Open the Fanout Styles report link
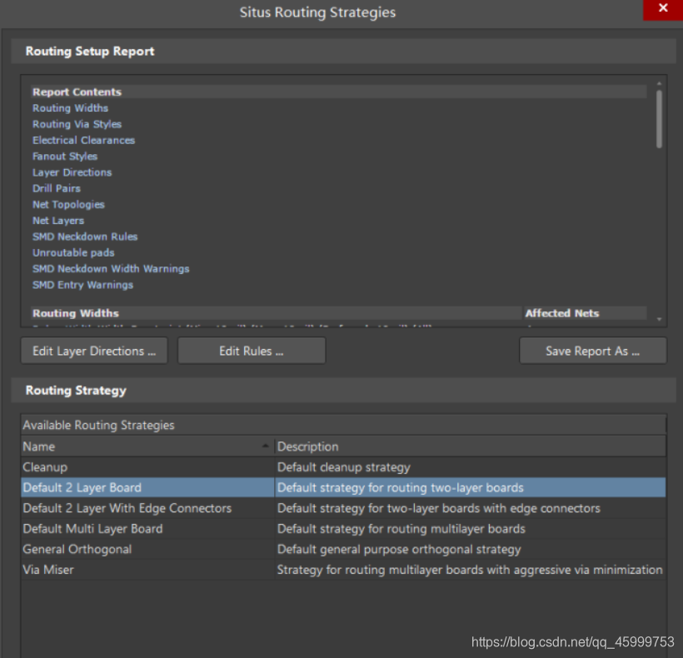The image size is (683, 658). [65, 157]
